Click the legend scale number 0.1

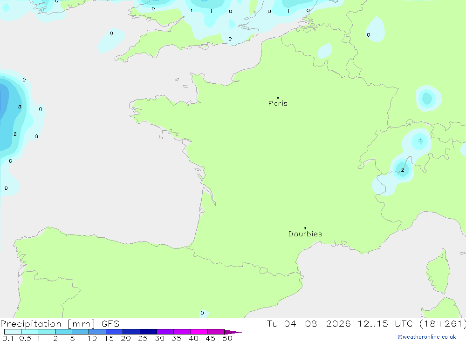tap(8, 338)
